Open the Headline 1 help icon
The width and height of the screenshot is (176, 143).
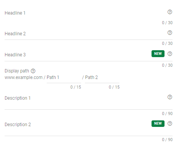[x=170, y=12]
